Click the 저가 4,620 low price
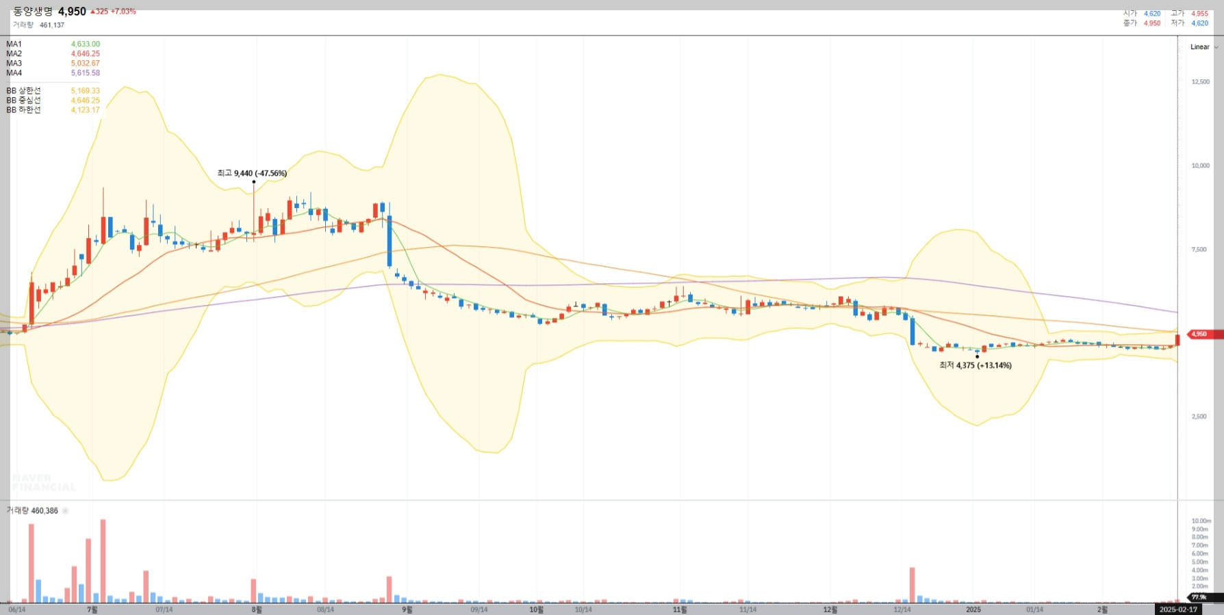1224x615 pixels. [x=1189, y=23]
